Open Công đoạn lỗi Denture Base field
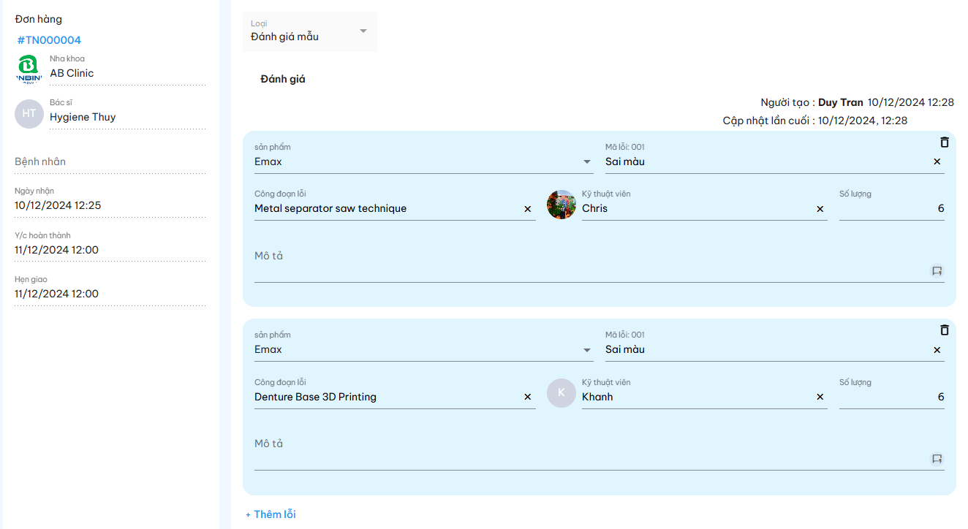The height and width of the screenshot is (529, 968). click(x=395, y=392)
